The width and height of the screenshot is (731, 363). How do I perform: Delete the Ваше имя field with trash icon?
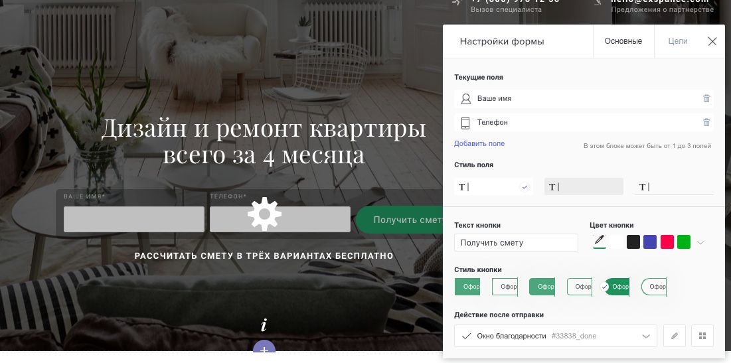pyautogui.click(x=706, y=98)
